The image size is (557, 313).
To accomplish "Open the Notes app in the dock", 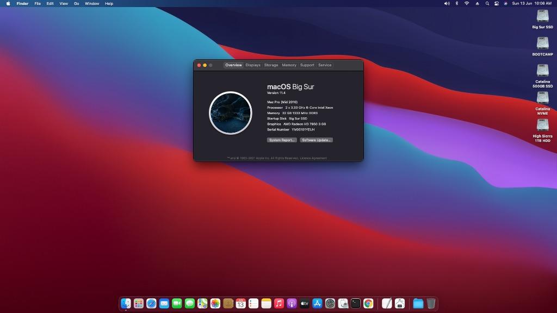I will [x=267, y=303].
